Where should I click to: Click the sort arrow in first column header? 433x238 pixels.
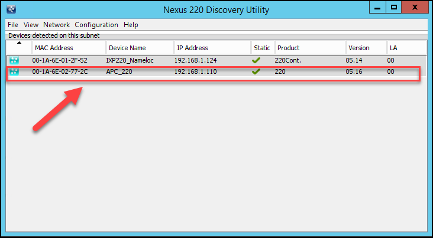19,43
